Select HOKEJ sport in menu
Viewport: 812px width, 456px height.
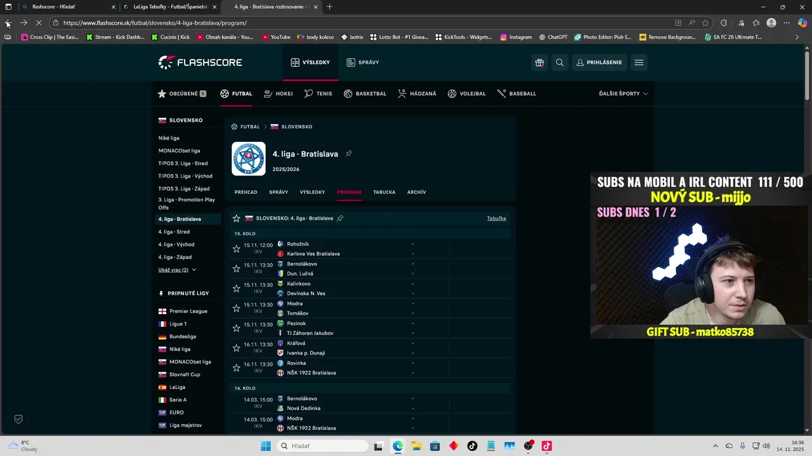(x=278, y=94)
